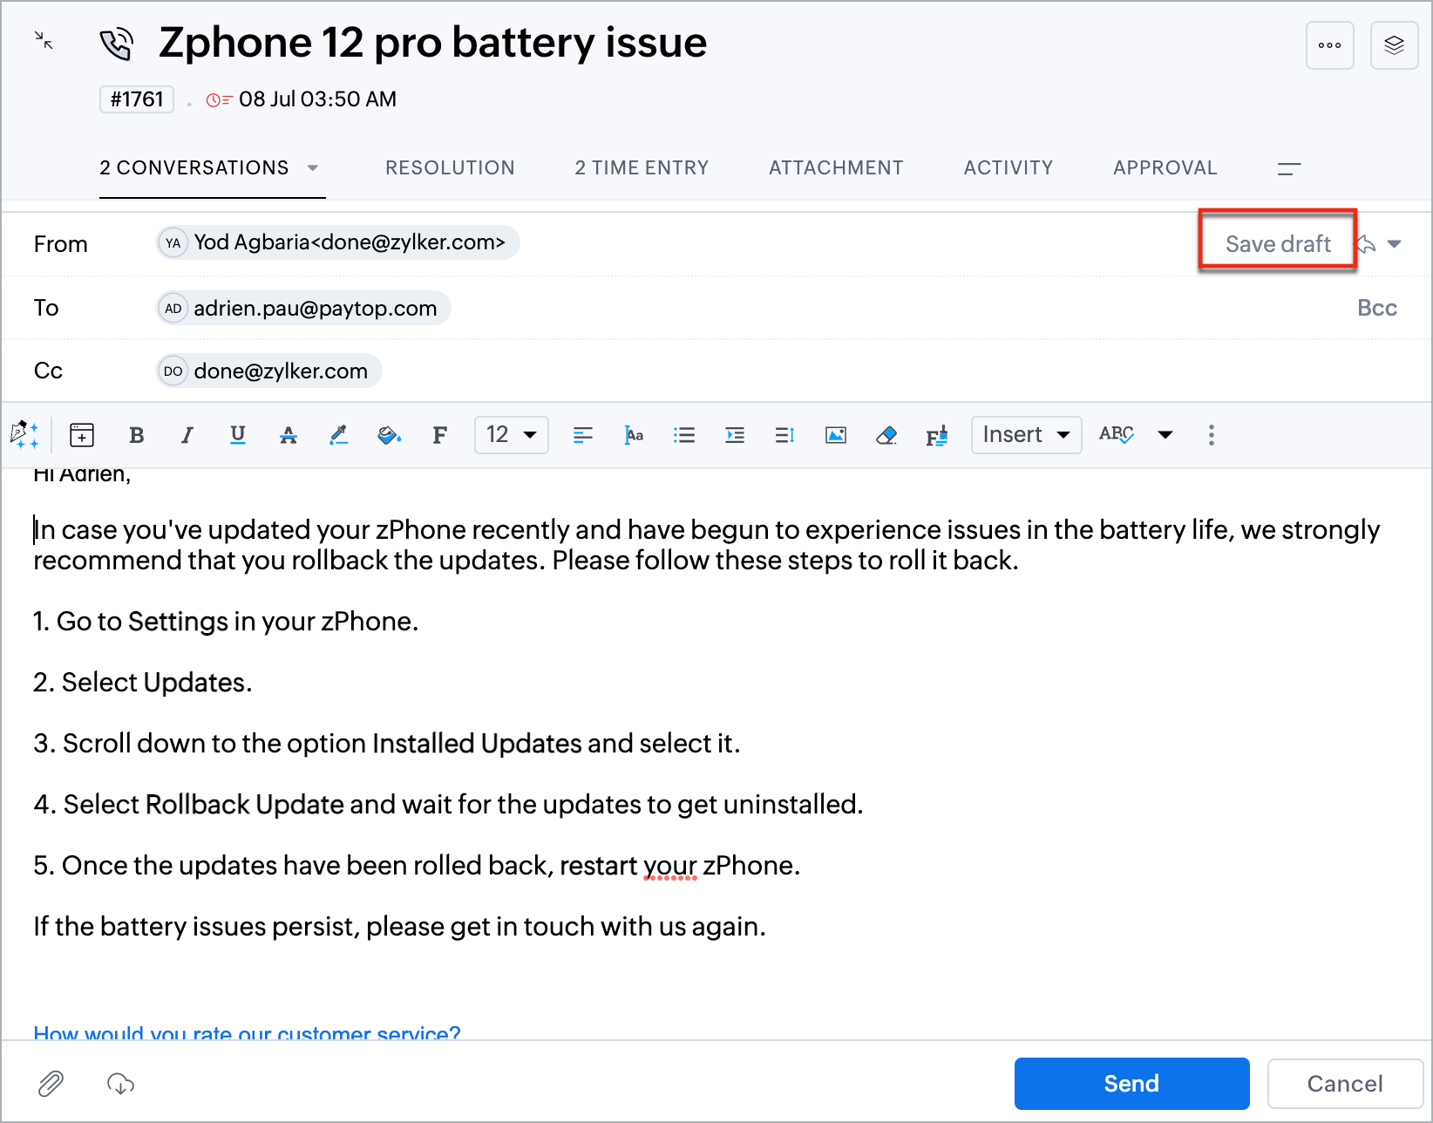This screenshot has height=1123, width=1433.
Task: Switch to the Resolution tab
Action: click(450, 167)
